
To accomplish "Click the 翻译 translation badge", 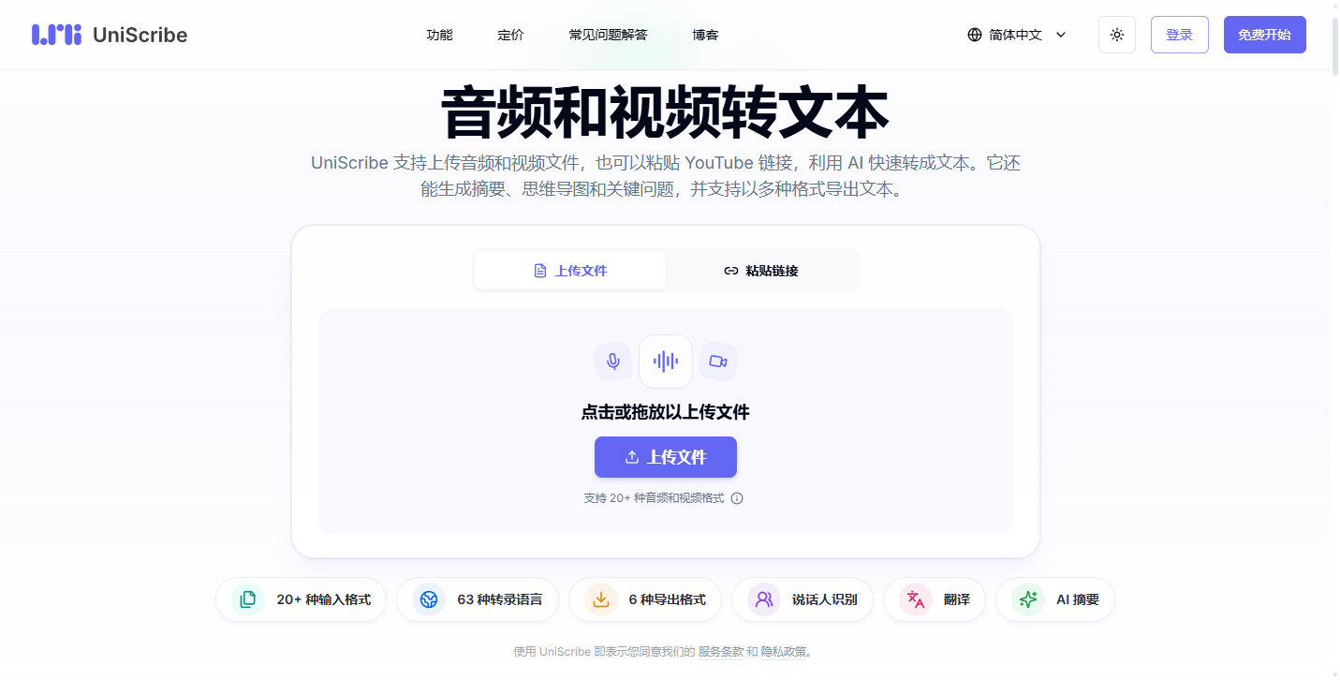I will pos(935,599).
